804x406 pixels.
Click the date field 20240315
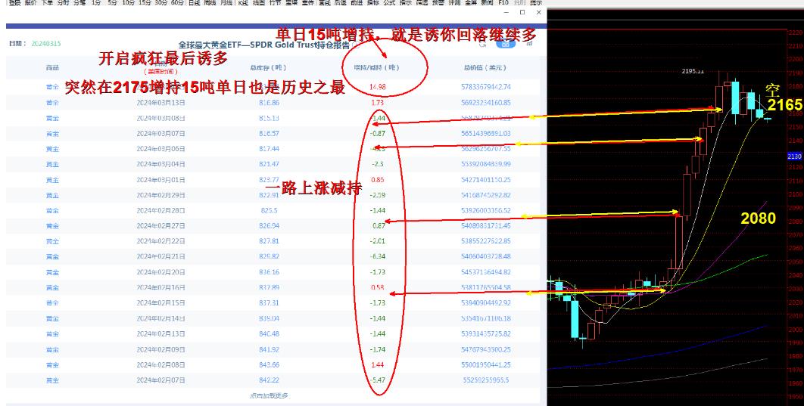pyautogui.click(x=46, y=44)
